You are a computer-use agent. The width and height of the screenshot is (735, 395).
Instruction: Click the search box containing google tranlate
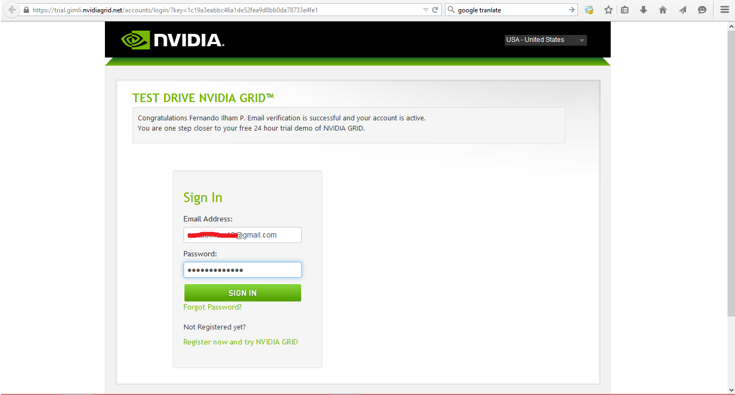pos(511,10)
